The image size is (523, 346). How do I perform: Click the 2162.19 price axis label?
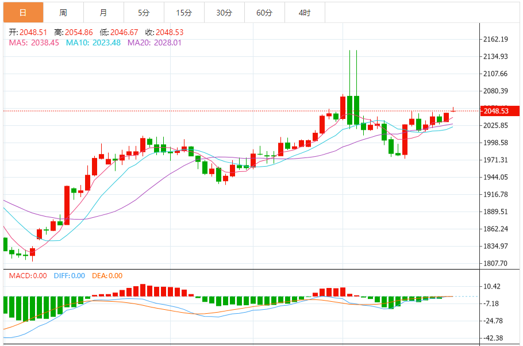pos(495,40)
